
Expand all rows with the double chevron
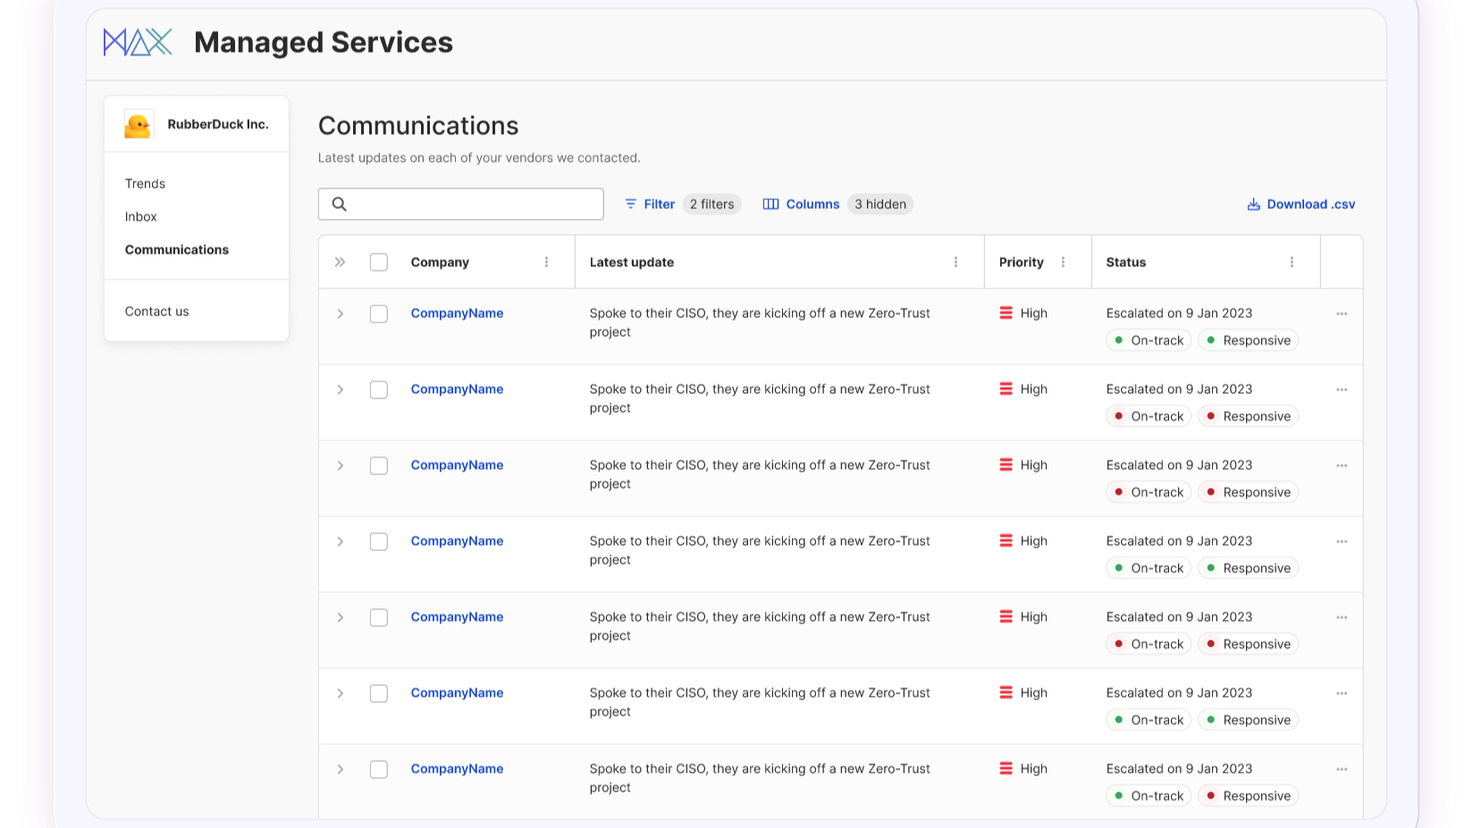340,263
